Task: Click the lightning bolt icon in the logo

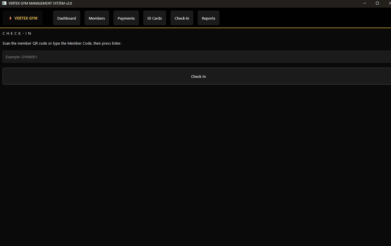Action: 10,18
